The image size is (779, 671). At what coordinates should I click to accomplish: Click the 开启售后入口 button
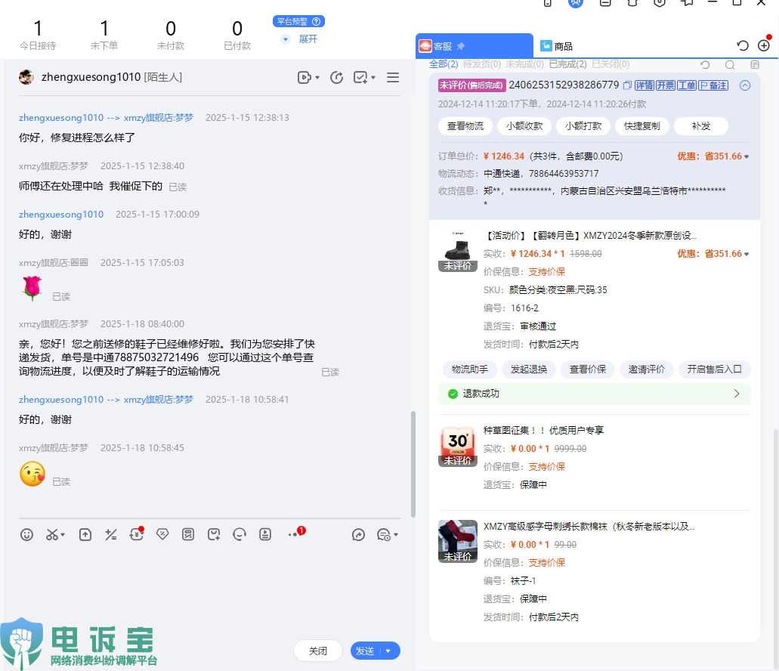pos(715,369)
